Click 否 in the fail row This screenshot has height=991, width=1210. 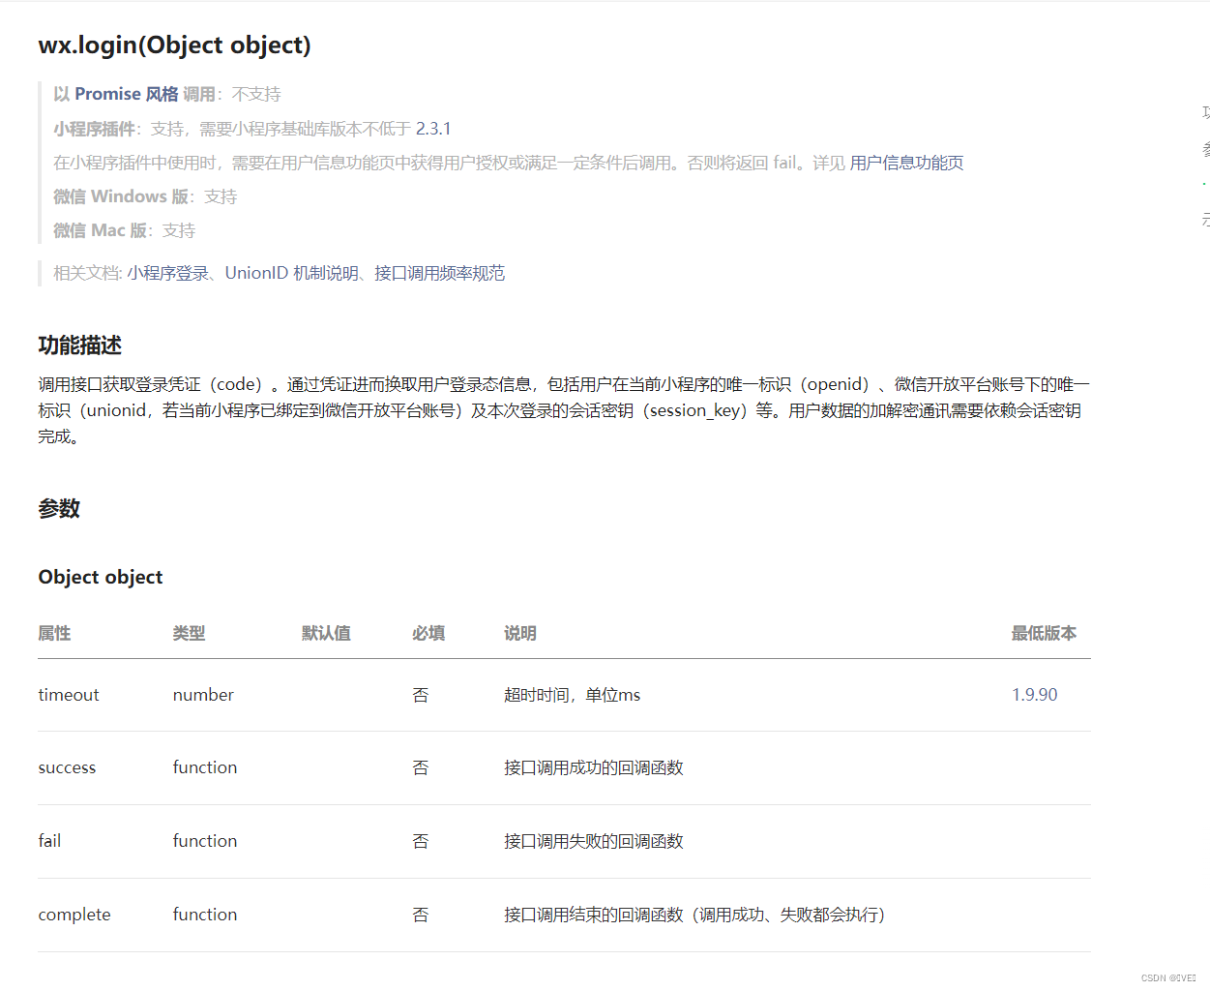pos(421,841)
